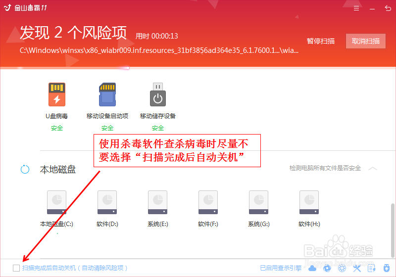Click the cloud engine icon
Viewport: 396px width, 277px height.
click(312, 268)
